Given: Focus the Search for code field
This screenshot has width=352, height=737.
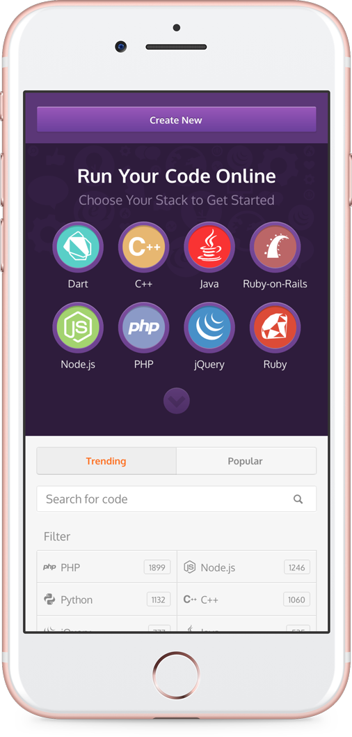Looking at the screenshot, I should coord(176,499).
